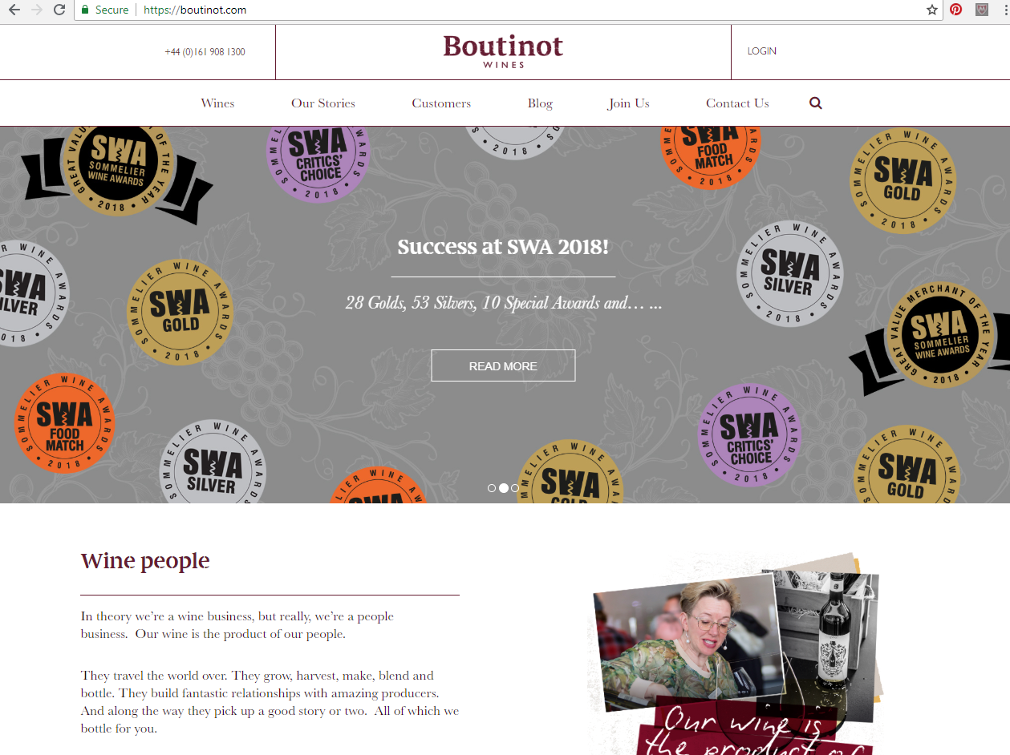Click the Pinterest extension icon

(955, 10)
